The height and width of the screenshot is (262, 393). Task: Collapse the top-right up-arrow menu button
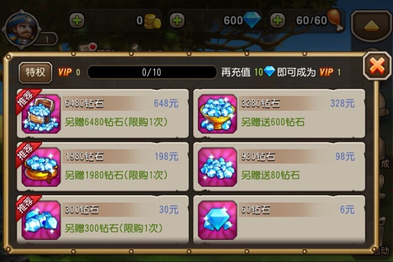371,26
